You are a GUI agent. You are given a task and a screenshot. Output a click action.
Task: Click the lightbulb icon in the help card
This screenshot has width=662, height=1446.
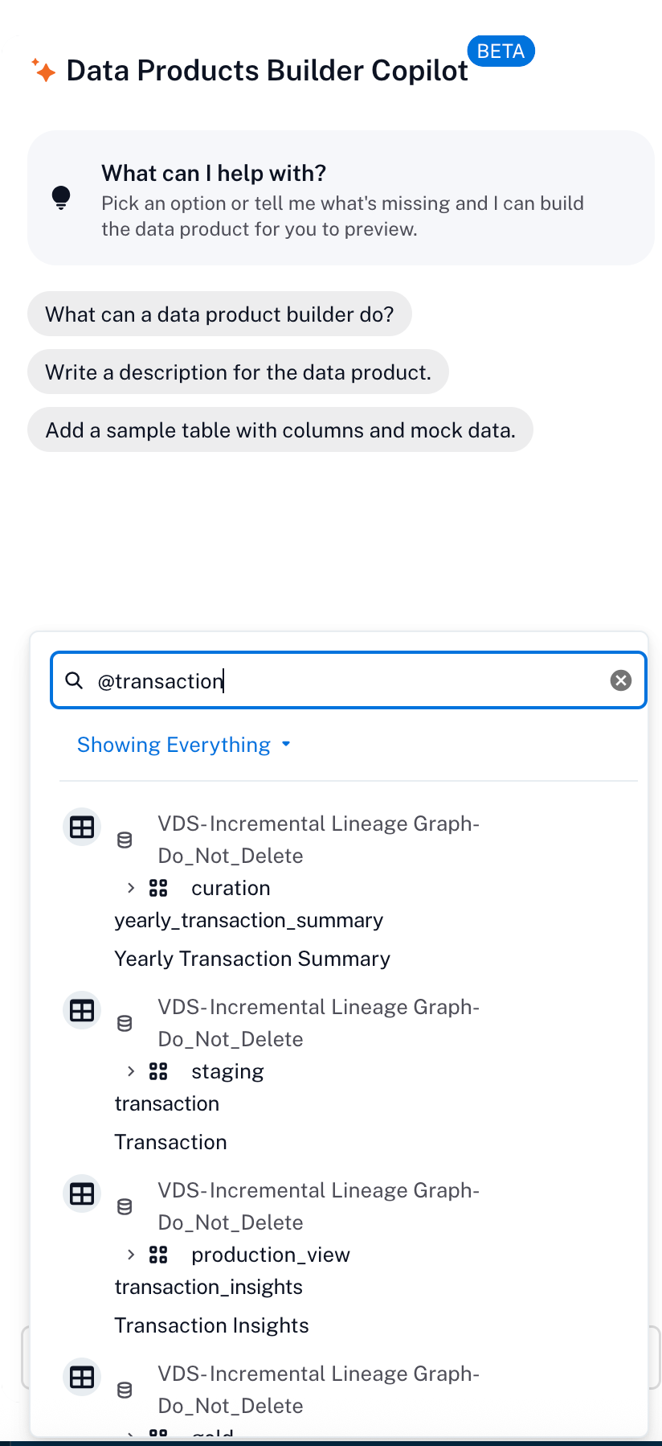(x=61, y=197)
